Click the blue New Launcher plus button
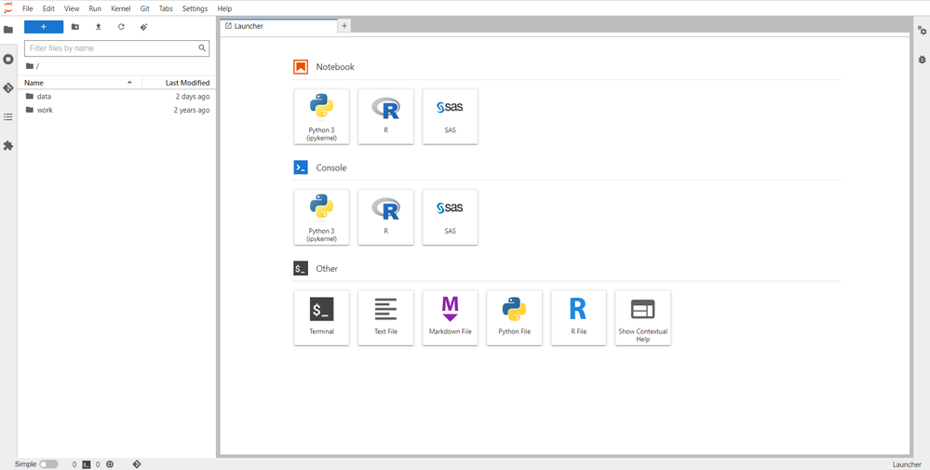The height and width of the screenshot is (470, 930). pyautogui.click(x=44, y=27)
